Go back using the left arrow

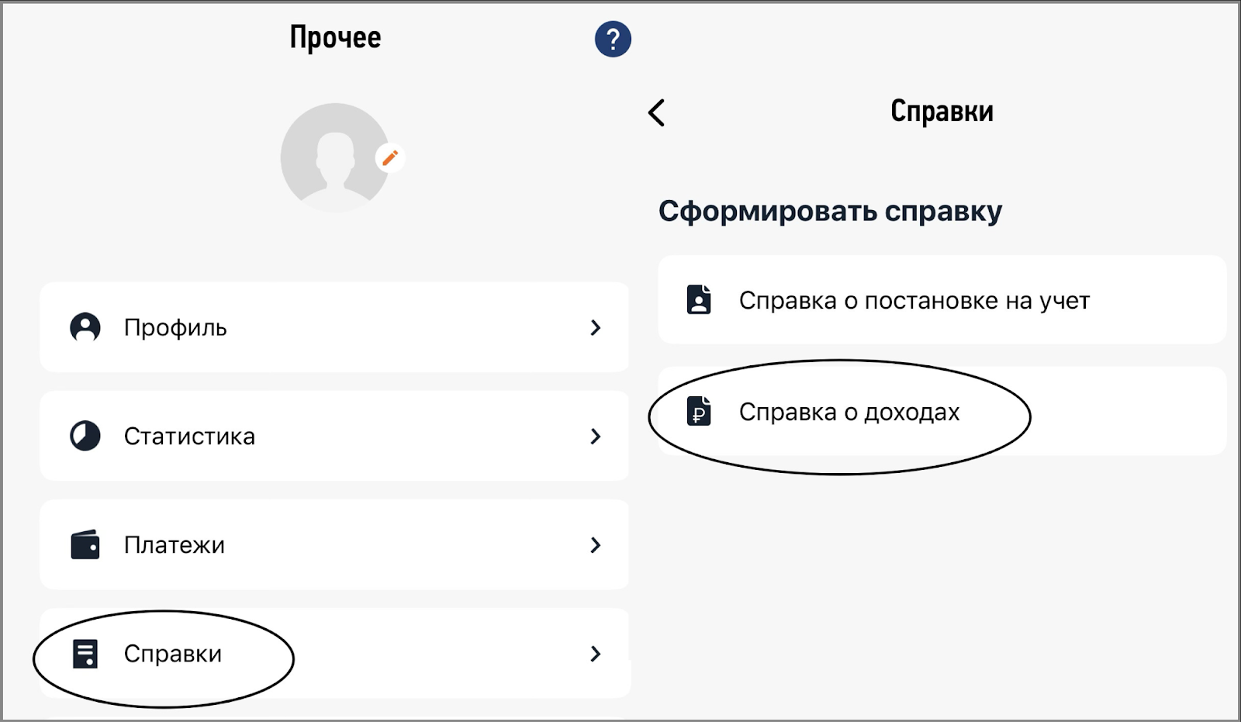(657, 112)
